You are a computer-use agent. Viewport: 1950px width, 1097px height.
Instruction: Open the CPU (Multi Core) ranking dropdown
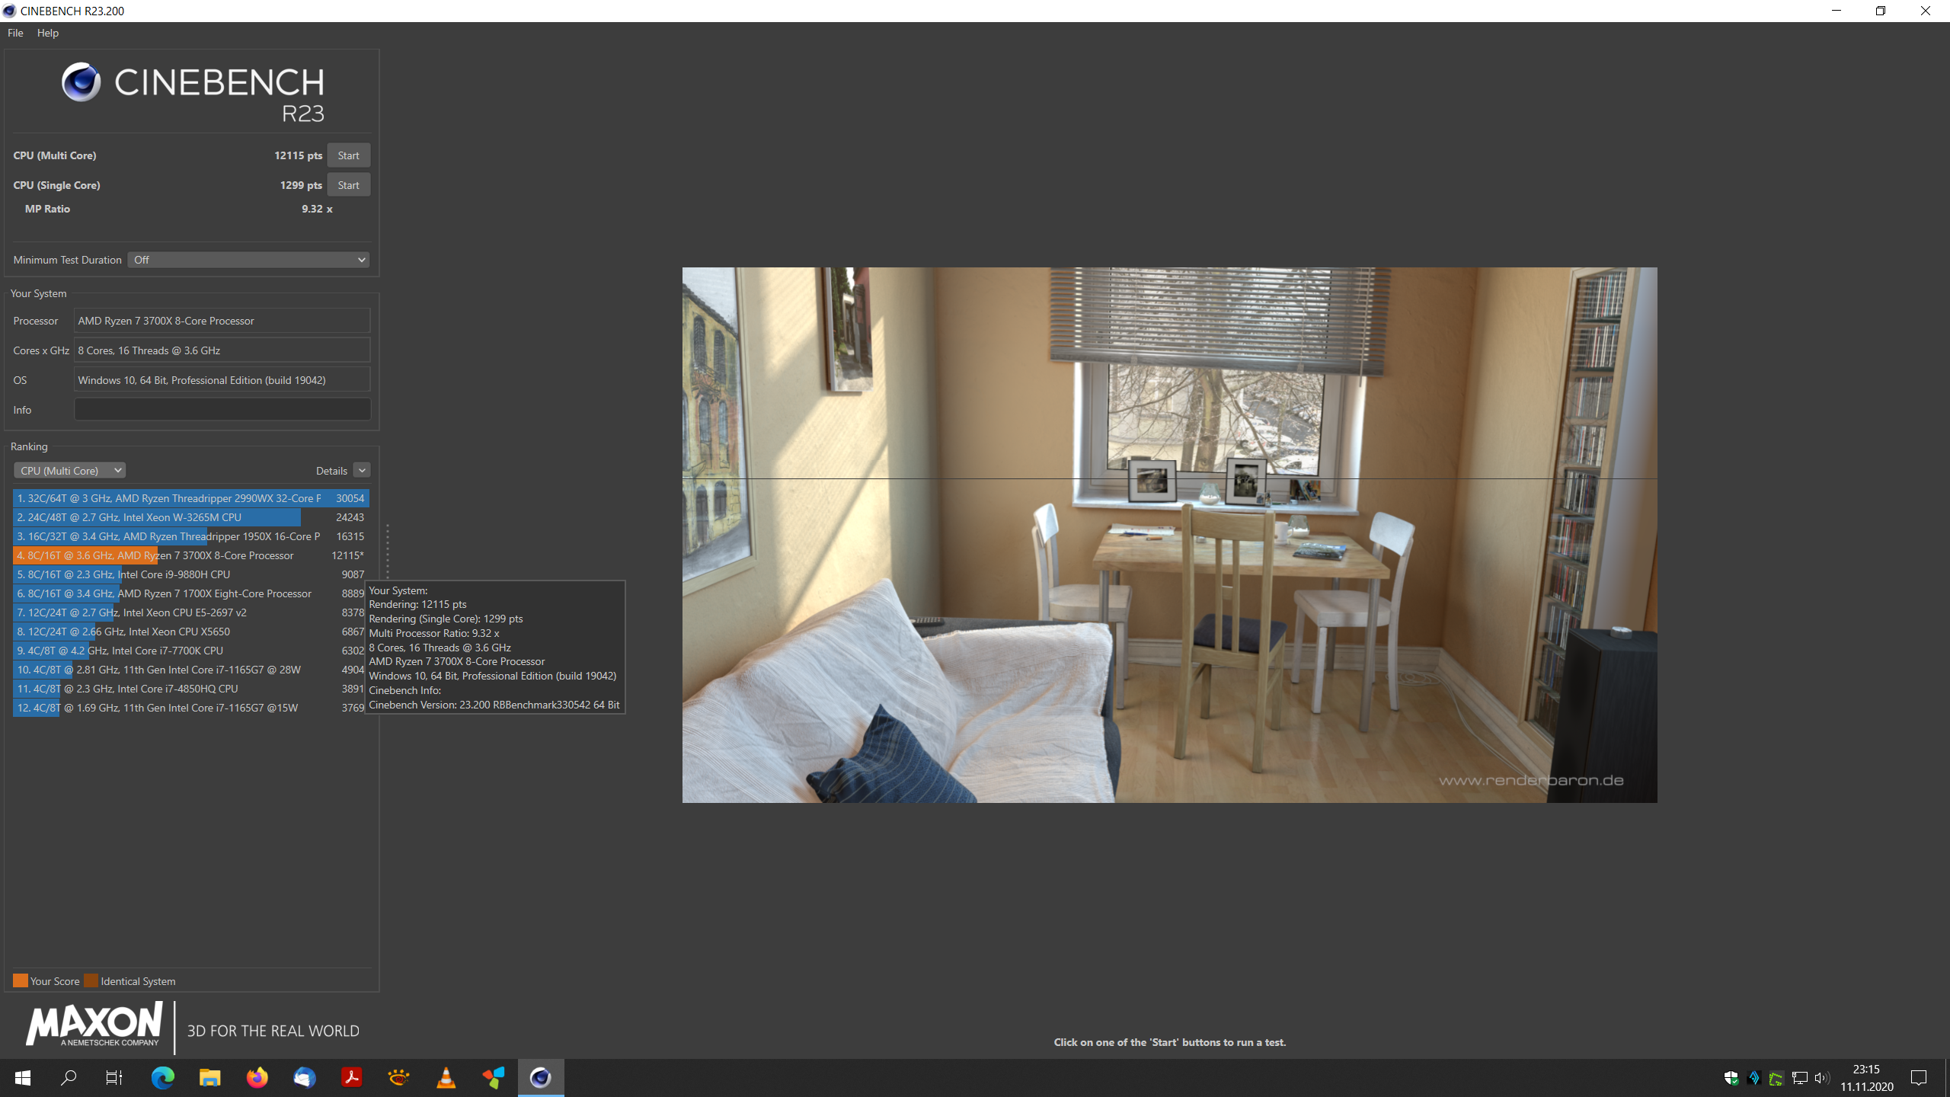point(69,471)
